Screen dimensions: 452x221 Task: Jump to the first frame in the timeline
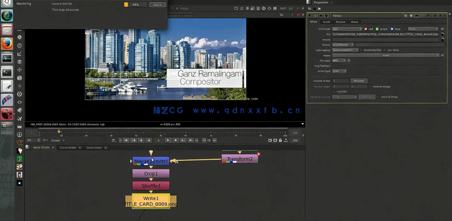pyautogui.click(x=126, y=140)
